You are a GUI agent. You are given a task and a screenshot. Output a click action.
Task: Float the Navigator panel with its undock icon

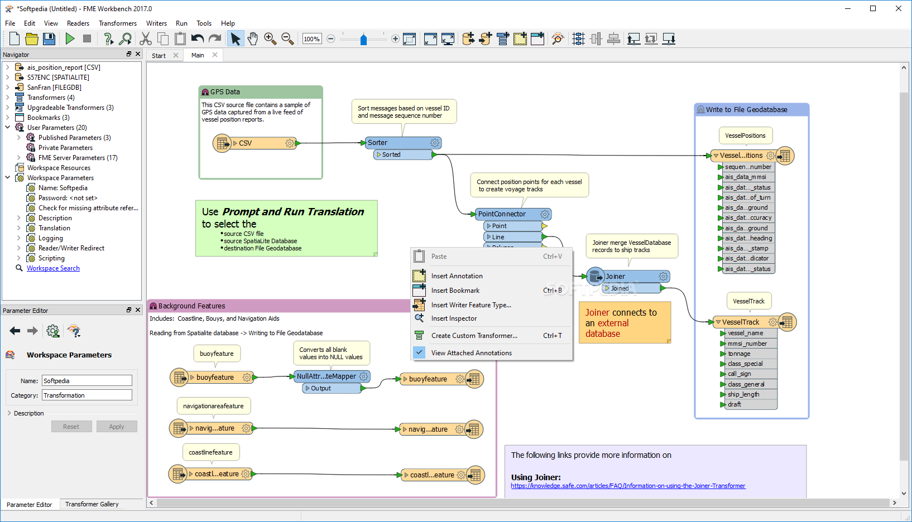(129, 54)
